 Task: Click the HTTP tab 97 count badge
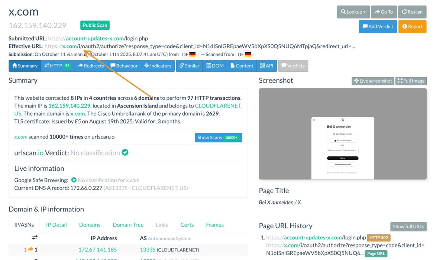tap(67, 66)
